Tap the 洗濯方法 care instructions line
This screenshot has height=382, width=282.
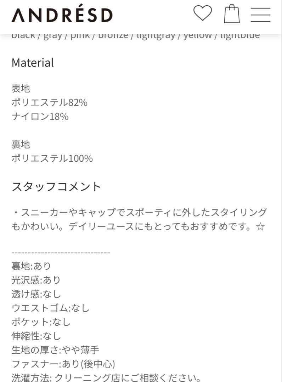click(106, 377)
